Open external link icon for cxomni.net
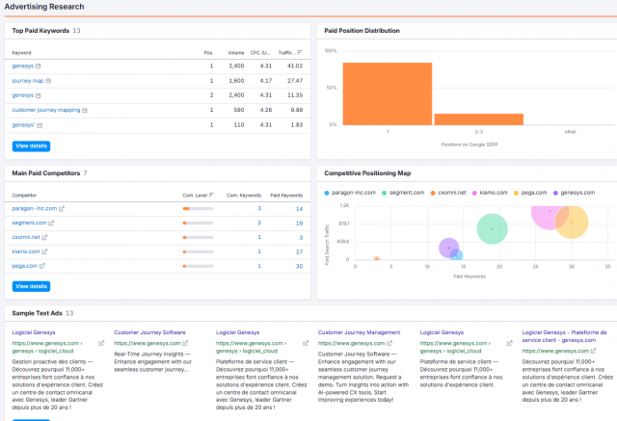Viewport: 617px width, 421px height. click(44, 237)
